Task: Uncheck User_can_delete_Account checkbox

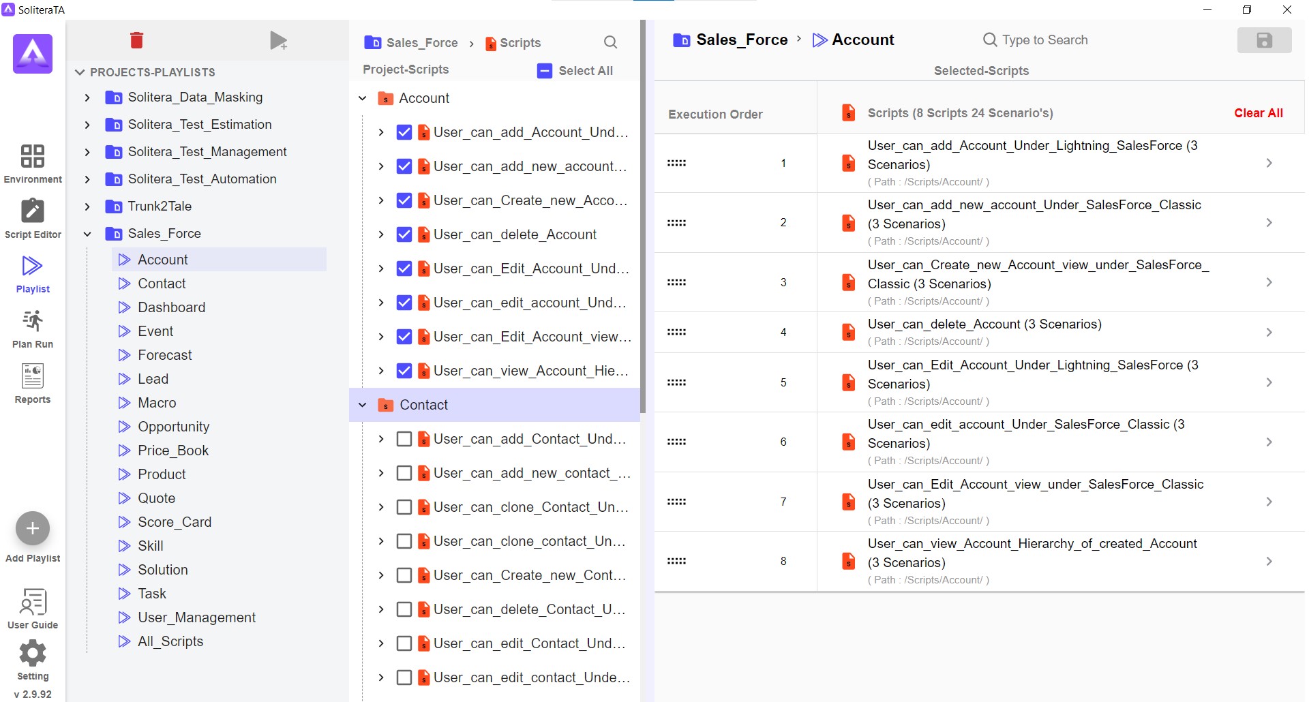Action: pos(404,234)
